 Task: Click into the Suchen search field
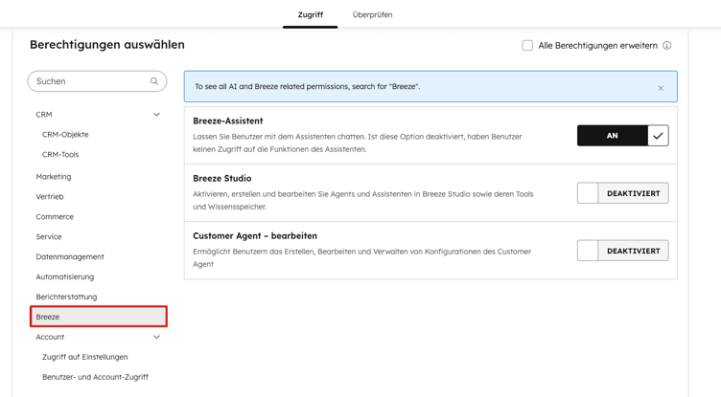90,81
